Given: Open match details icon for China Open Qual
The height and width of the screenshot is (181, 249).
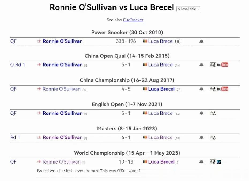Looking at the screenshot, I should tap(213, 65).
